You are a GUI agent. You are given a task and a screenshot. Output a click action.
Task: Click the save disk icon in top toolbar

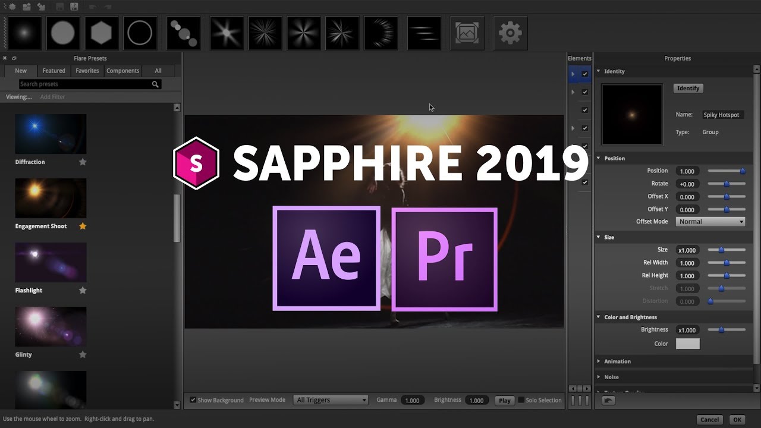click(60, 7)
